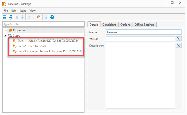
Task: Select Step 3 - Google Chrome Enterprise
Action: coord(49,51)
